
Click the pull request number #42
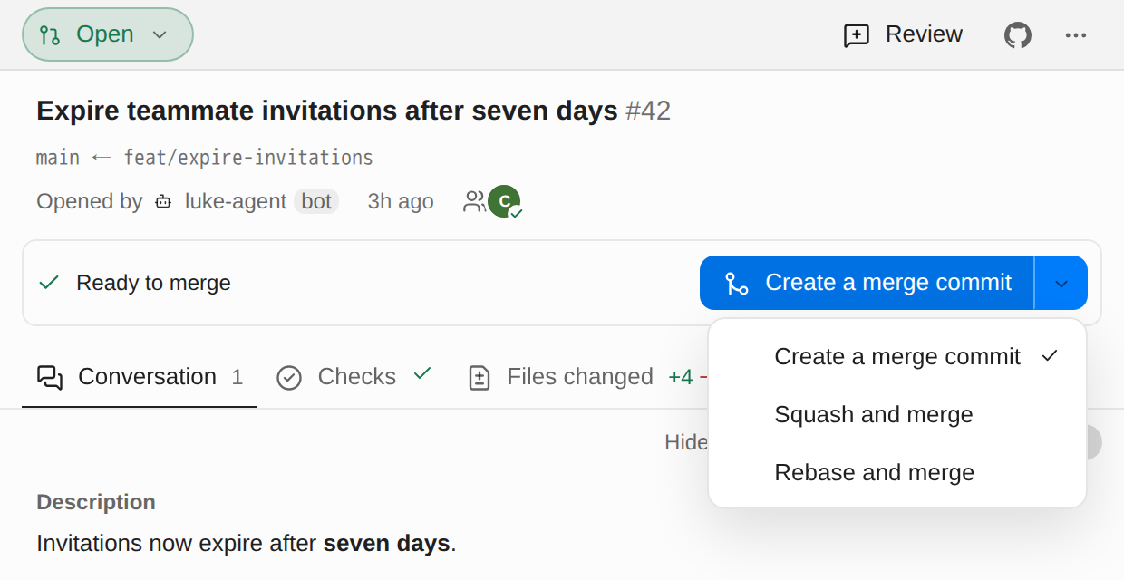(x=648, y=111)
